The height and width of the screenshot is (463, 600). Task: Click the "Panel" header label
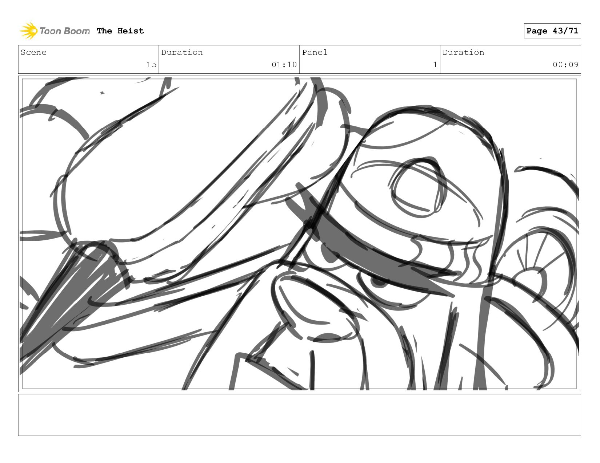[315, 52]
